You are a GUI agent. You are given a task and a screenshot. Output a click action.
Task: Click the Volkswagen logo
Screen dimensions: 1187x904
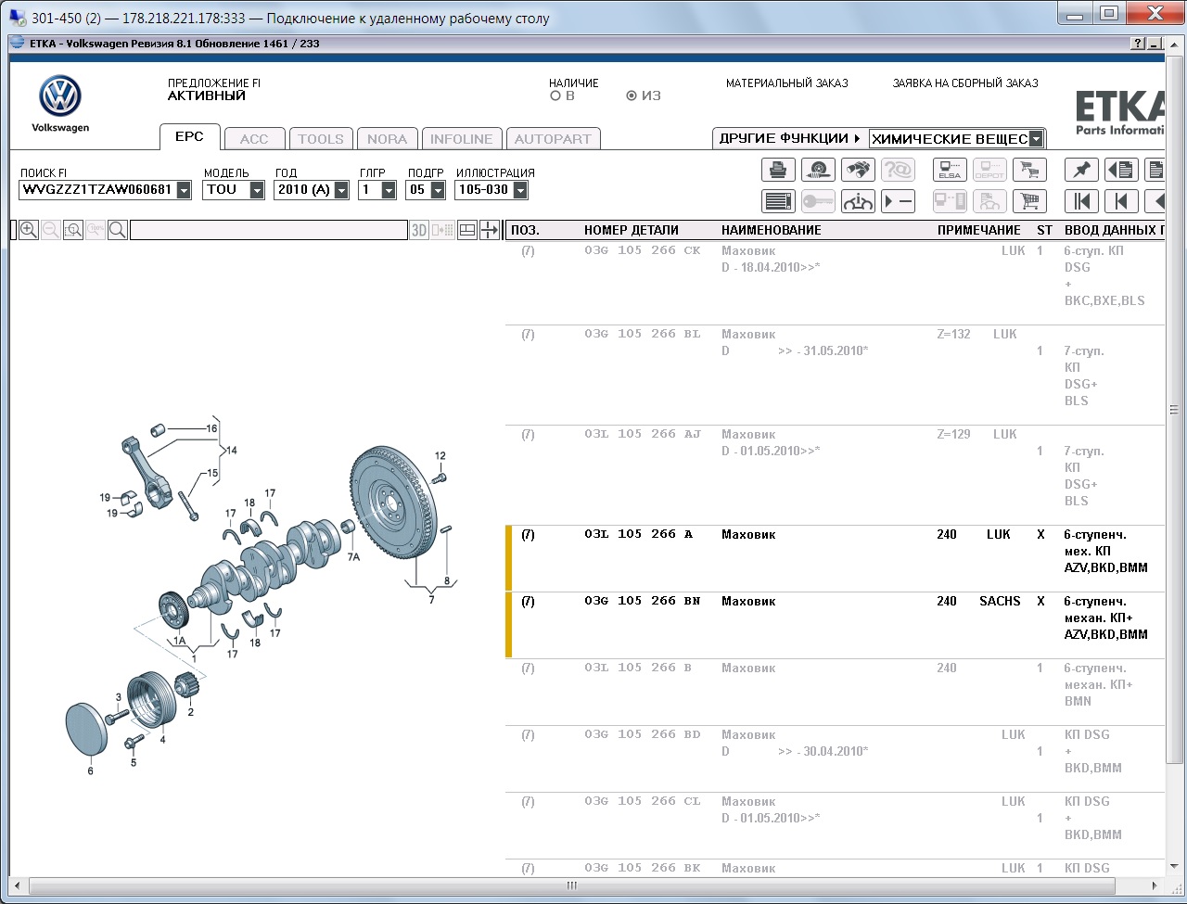pos(60,96)
